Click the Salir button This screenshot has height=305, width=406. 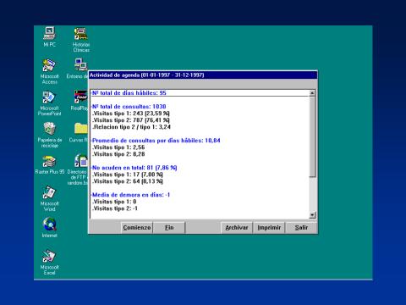(x=301, y=228)
